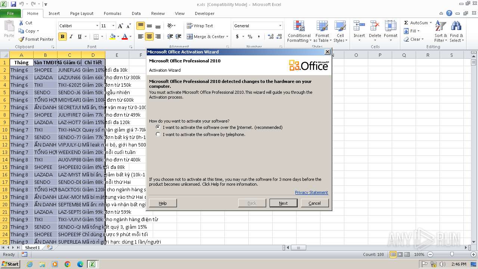Select the Sheet1 worksheet tab
Image resolution: width=478 pixels, height=269 pixels.
[32, 248]
